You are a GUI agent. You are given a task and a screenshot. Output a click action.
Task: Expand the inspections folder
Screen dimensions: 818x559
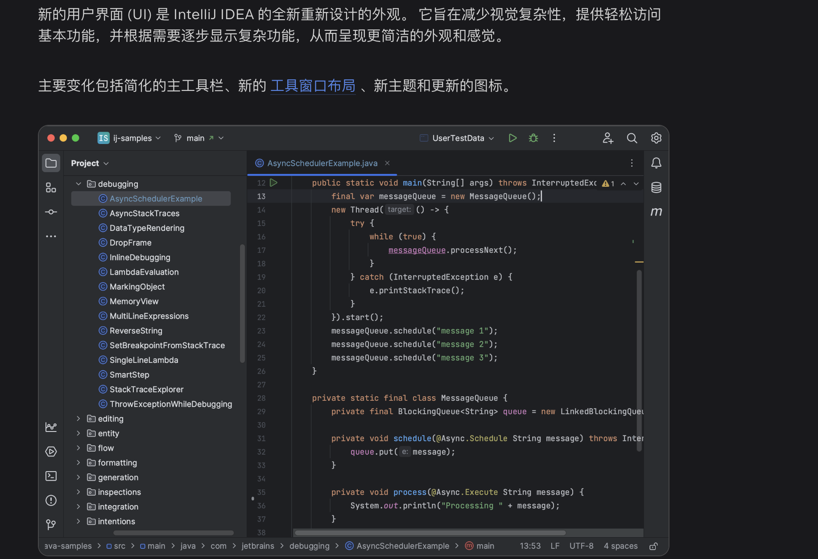pos(78,492)
